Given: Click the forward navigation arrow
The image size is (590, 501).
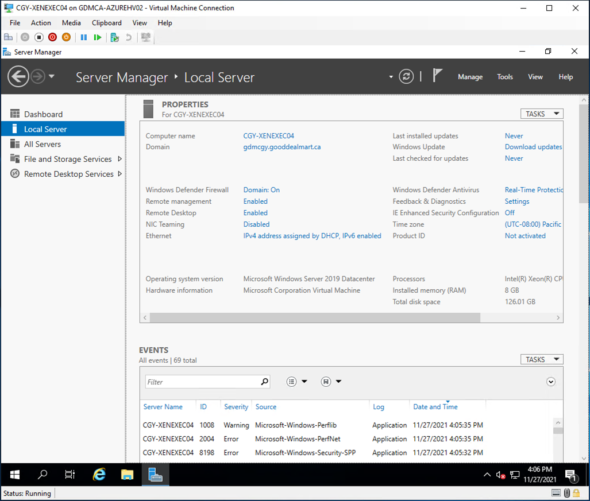Looking at the screenshot, I should coord(37,77).
